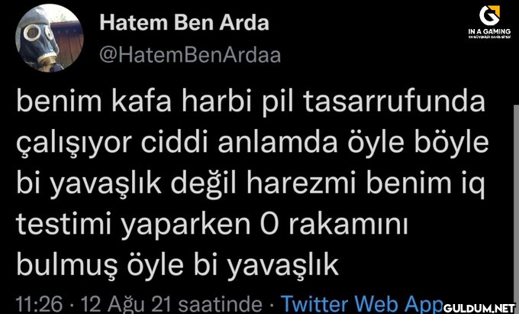Click the "0" digit in the tweet
This screenshot has width=519, height=314.
(271, 225)
